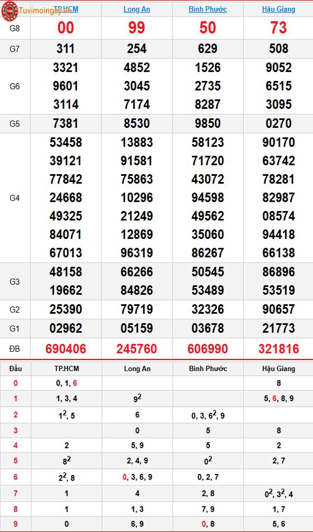Viewport: 313px width, 532px height.
Task: Click the G4 row label
Action: click(x=15, y=198)
